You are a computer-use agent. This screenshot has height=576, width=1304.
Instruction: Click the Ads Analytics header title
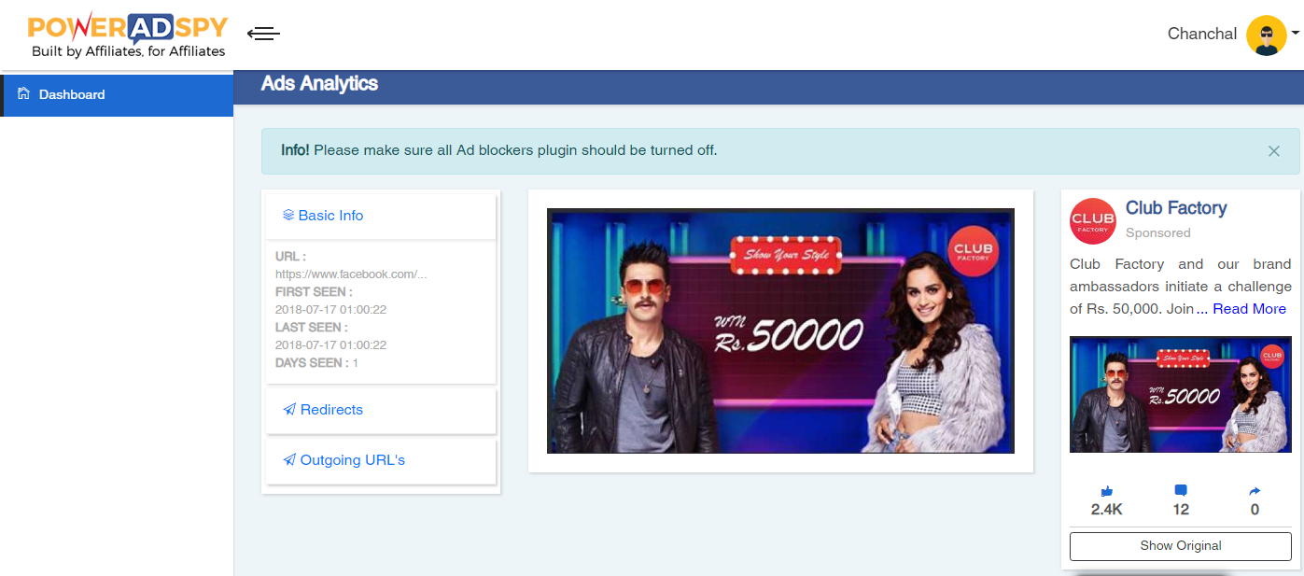pos(319,83)
